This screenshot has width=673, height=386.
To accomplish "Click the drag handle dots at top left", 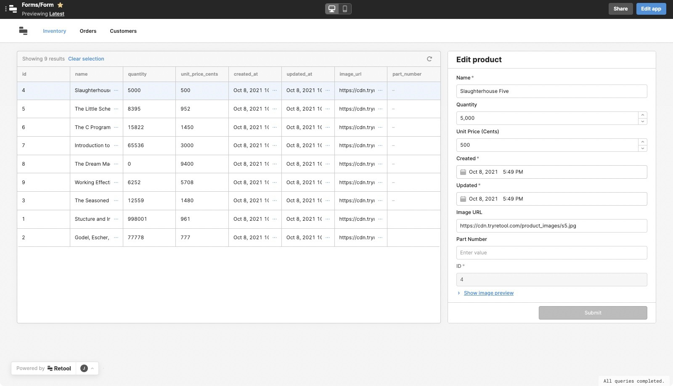I will point(5,9).
